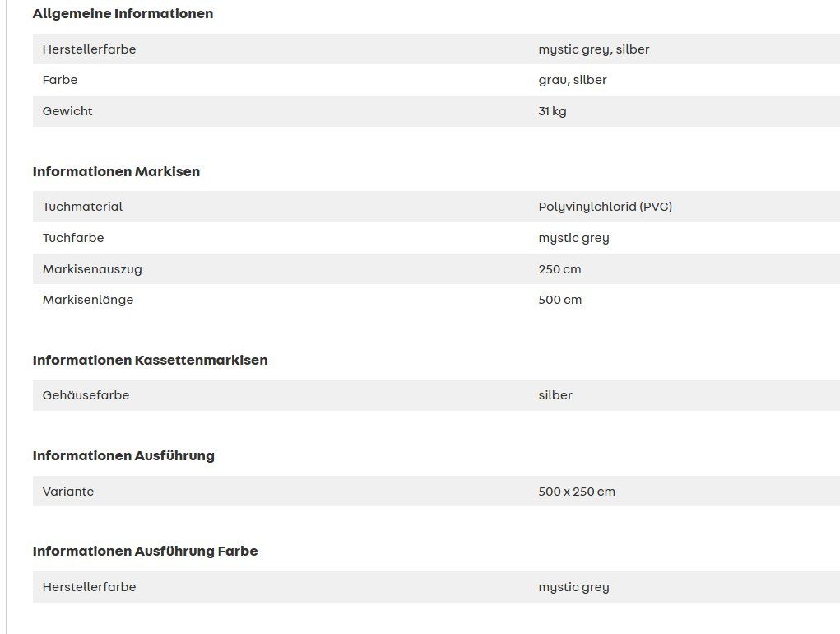
Task: Click the 'Allgemeine Informationen' heading
Action: [x=123, y=13]
